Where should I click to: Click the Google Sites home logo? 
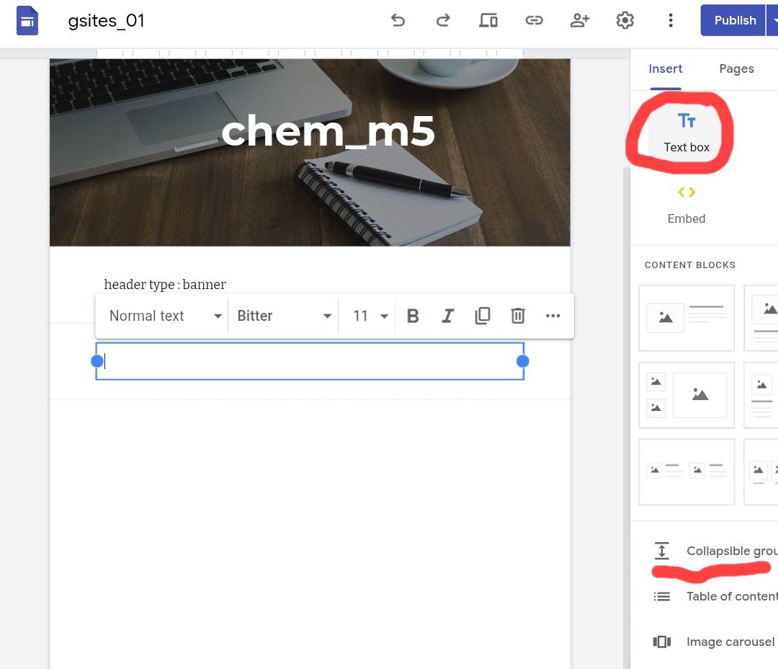click(27, 20)
